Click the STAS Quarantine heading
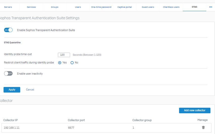 [x=12, y=42]
